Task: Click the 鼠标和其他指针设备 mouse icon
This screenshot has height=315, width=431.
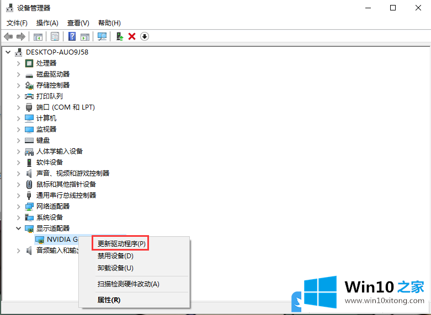Action: click(29, 184)
